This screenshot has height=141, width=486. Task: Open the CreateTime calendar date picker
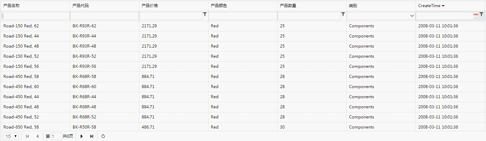pos(476,16)
